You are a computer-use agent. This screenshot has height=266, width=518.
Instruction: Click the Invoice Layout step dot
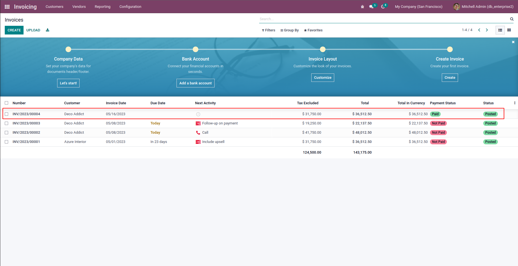[323, 49]
